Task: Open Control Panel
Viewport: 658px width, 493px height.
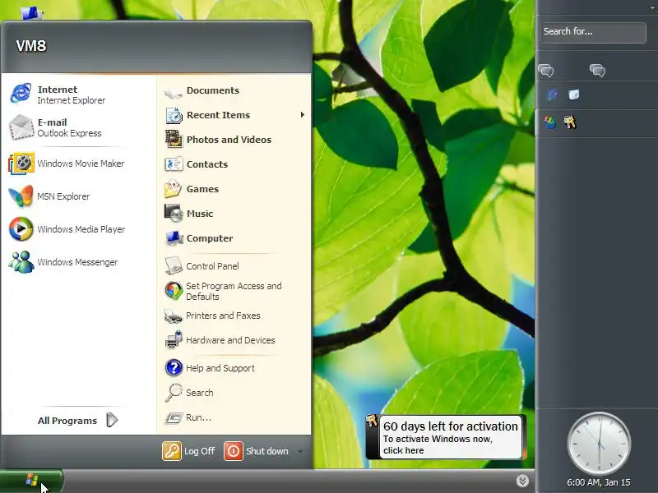Action: pyautogui.click(x=202, y=265)
